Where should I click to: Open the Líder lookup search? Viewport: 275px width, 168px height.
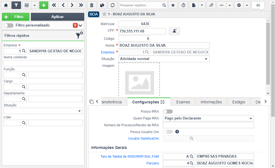click(24, 123)
